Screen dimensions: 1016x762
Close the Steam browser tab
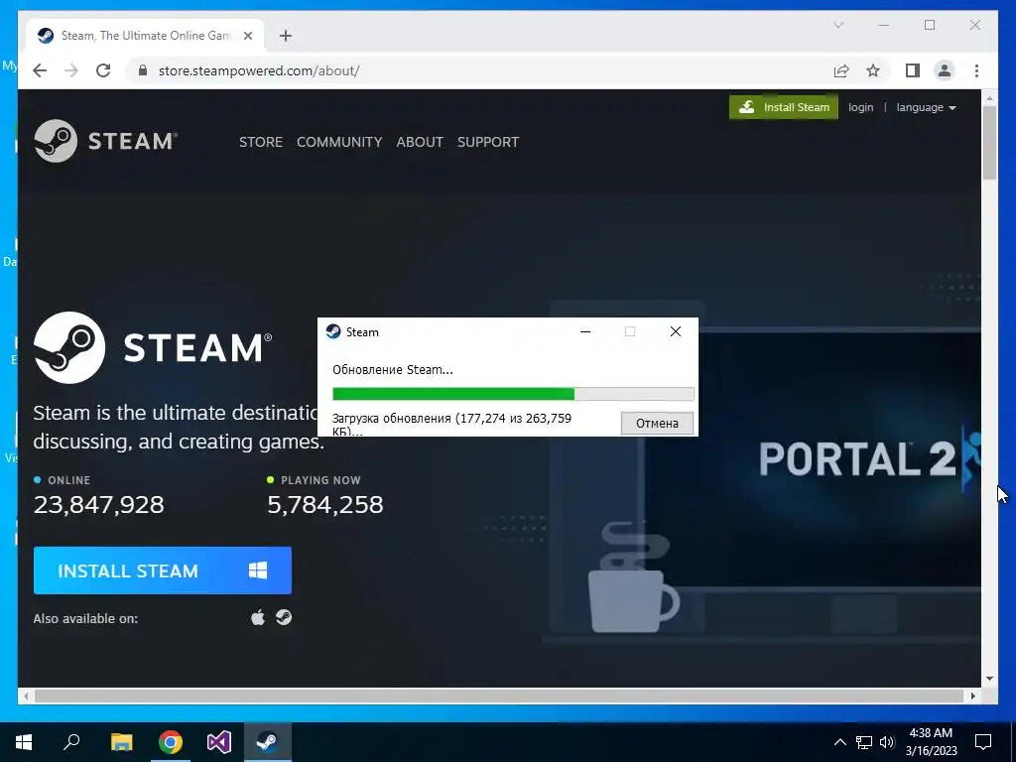[x=247, y=36]
